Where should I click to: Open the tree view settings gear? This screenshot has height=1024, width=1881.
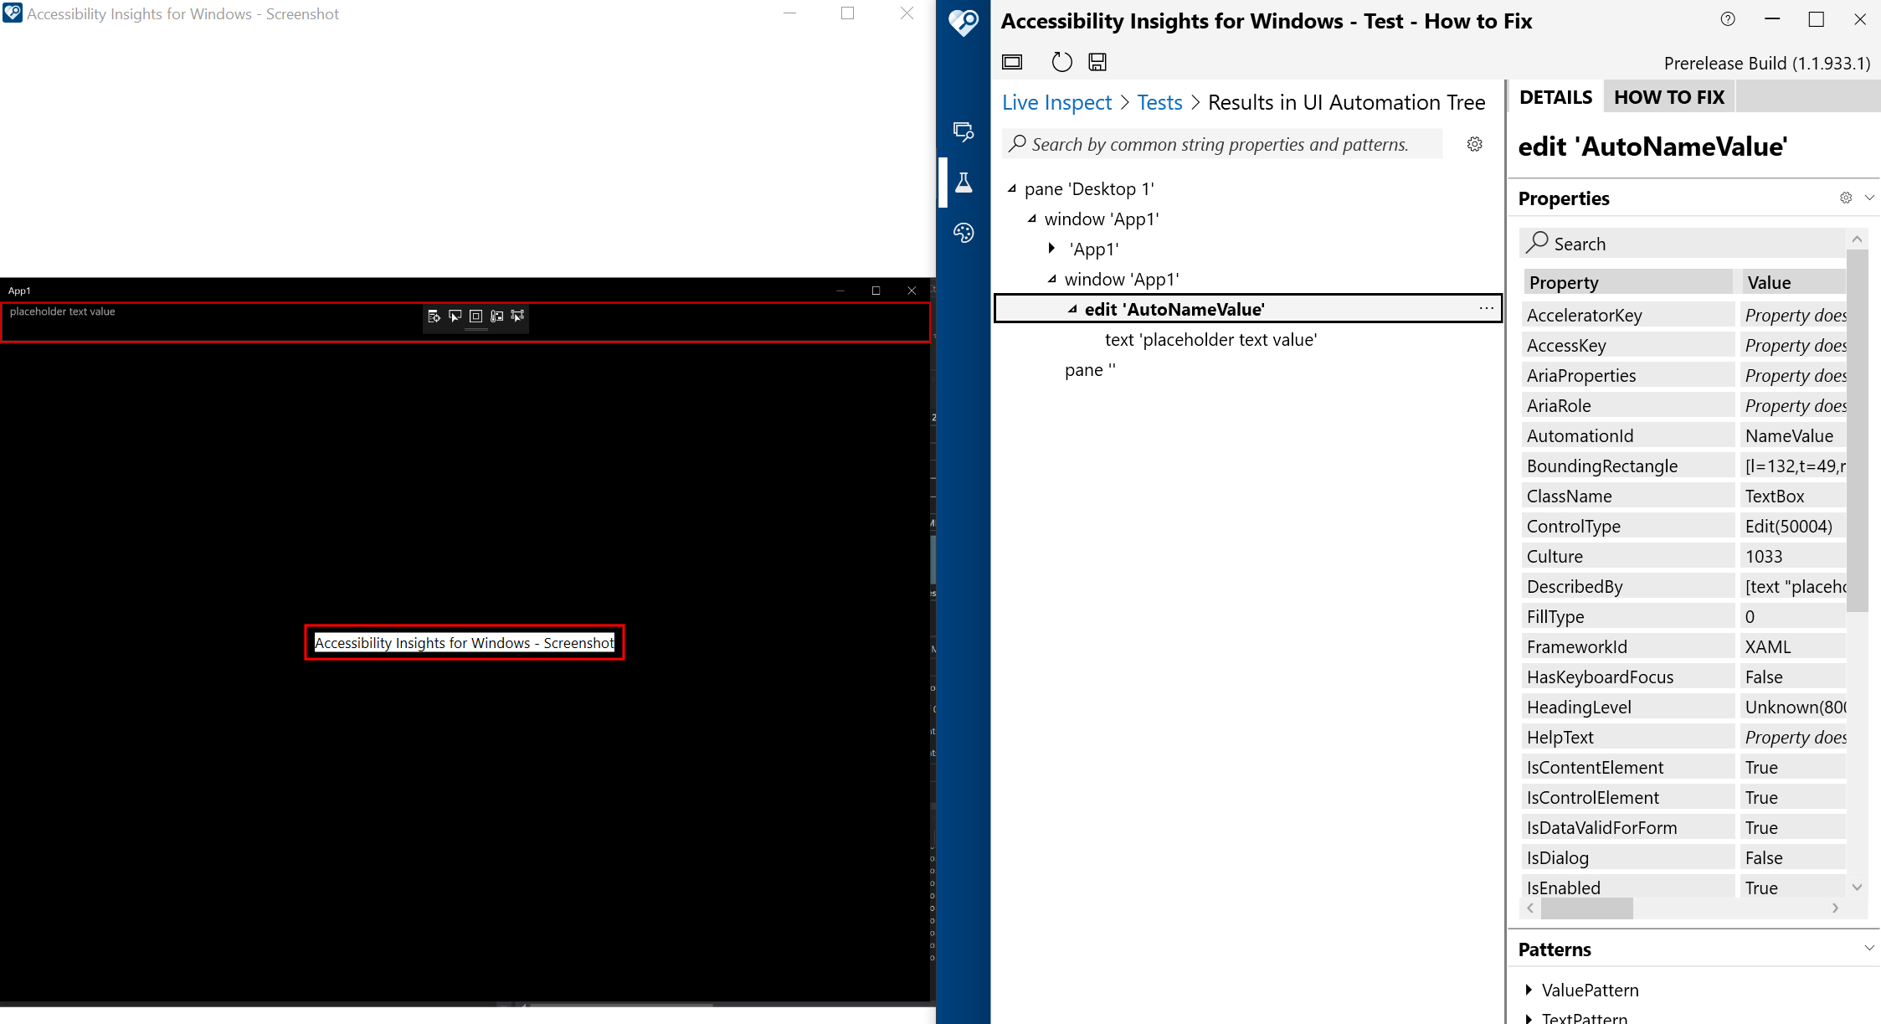(x=1474, y=144)
